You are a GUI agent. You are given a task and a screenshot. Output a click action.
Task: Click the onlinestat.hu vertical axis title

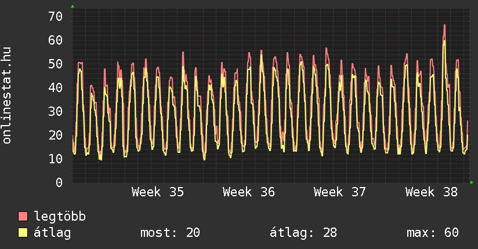point(6,96)
